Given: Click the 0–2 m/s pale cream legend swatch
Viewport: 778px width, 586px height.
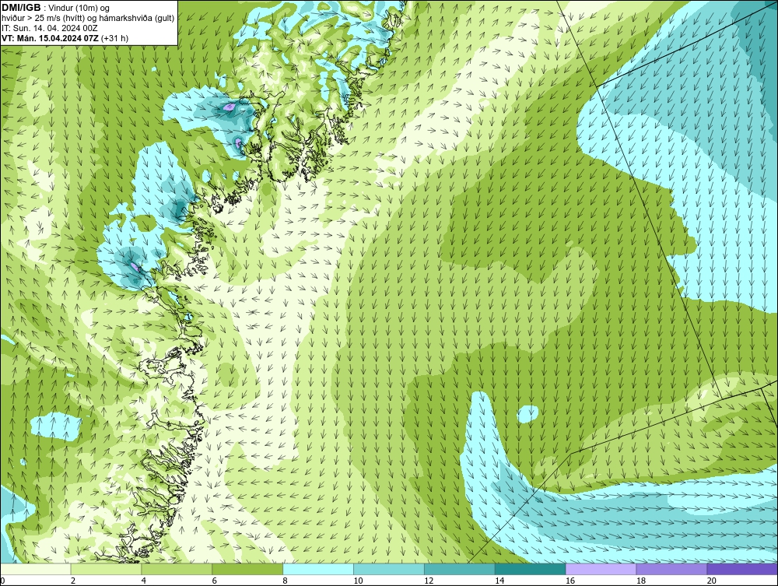Looking at the screenshot, I should tap(36, 569).
